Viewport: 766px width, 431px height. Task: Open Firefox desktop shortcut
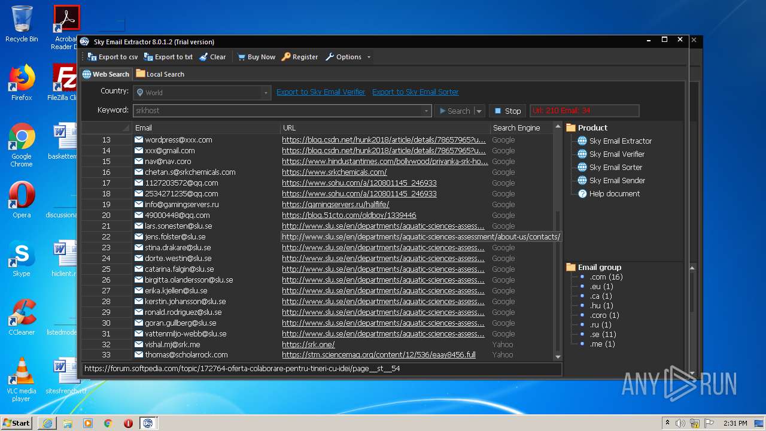pyautogui.click(x=22, y=83)
